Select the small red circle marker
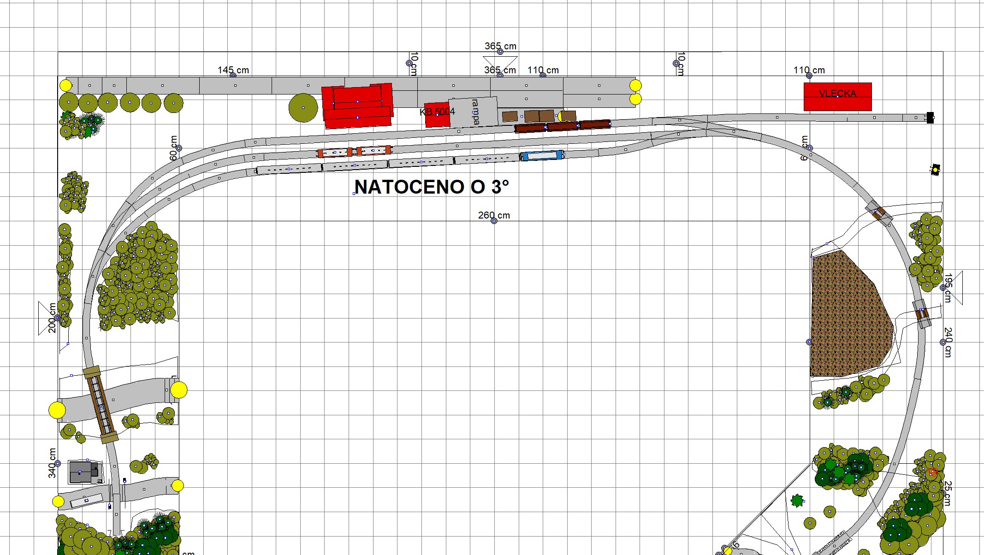 (932, 472)
